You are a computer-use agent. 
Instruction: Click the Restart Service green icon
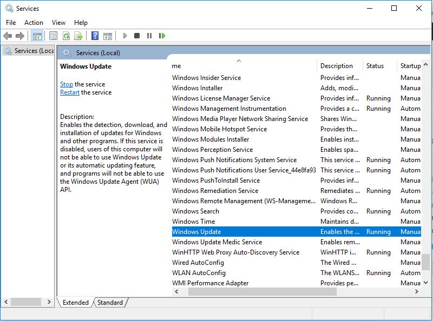162,36
